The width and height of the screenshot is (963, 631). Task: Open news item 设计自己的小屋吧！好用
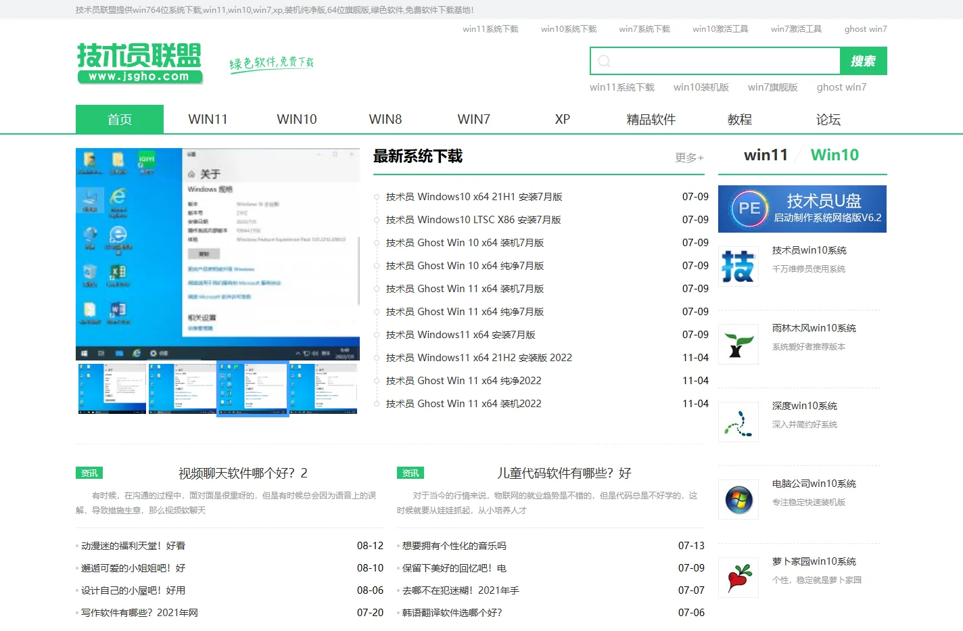coord(133,590)
